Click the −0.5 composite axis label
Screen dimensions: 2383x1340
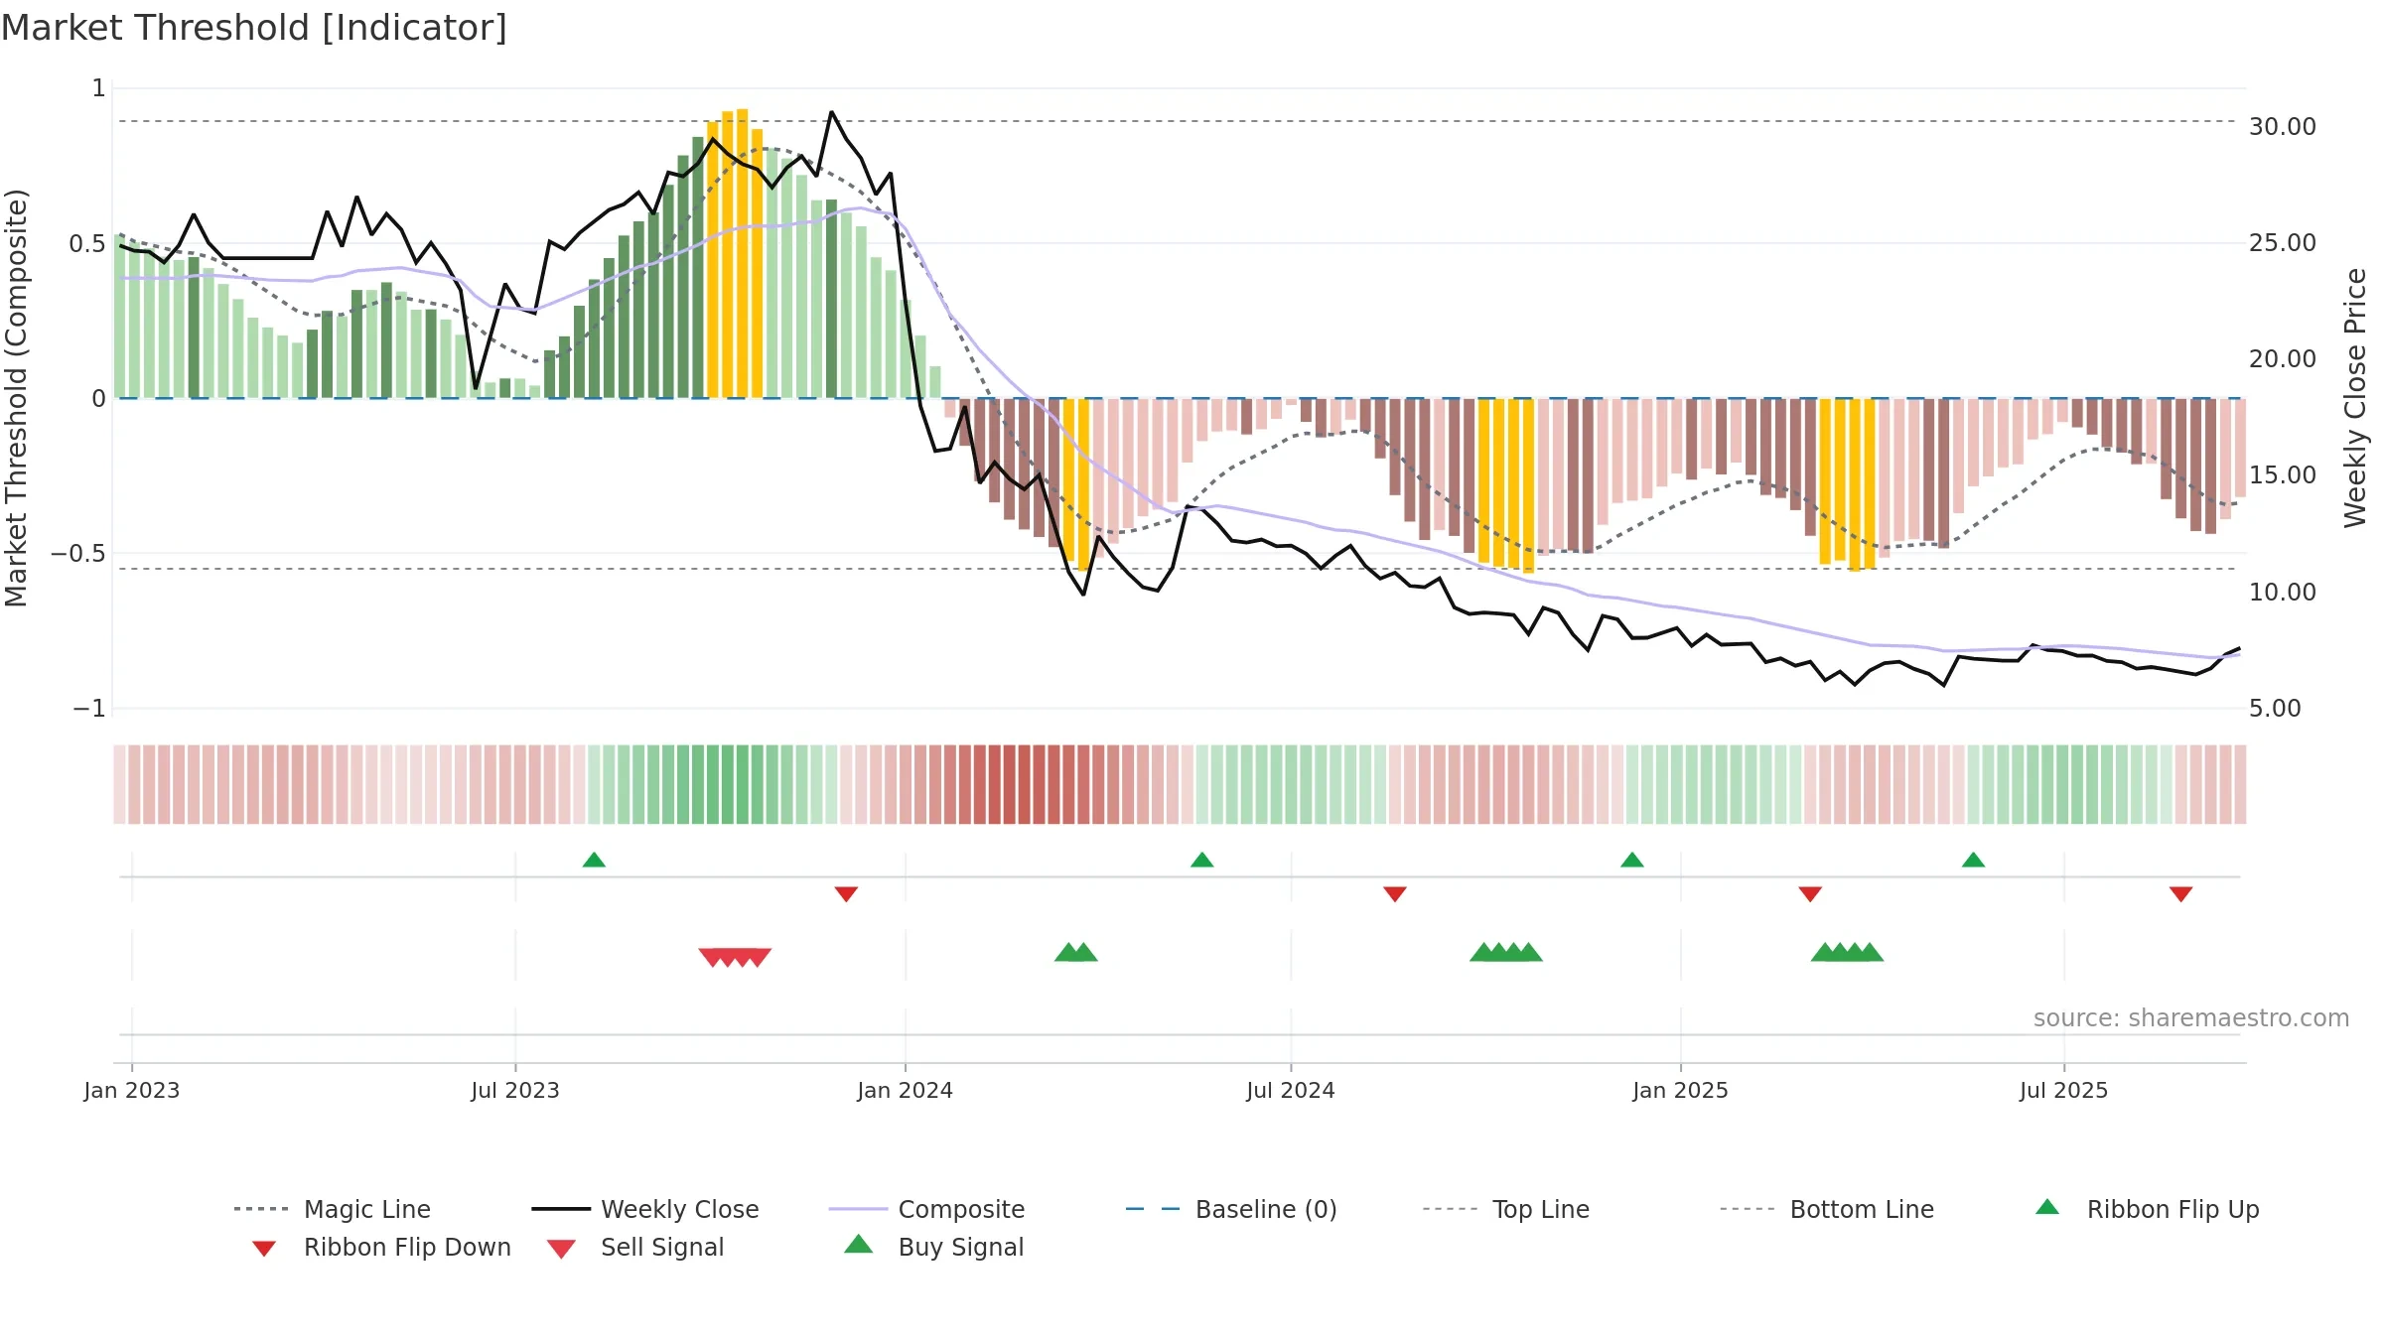(77, 554)
